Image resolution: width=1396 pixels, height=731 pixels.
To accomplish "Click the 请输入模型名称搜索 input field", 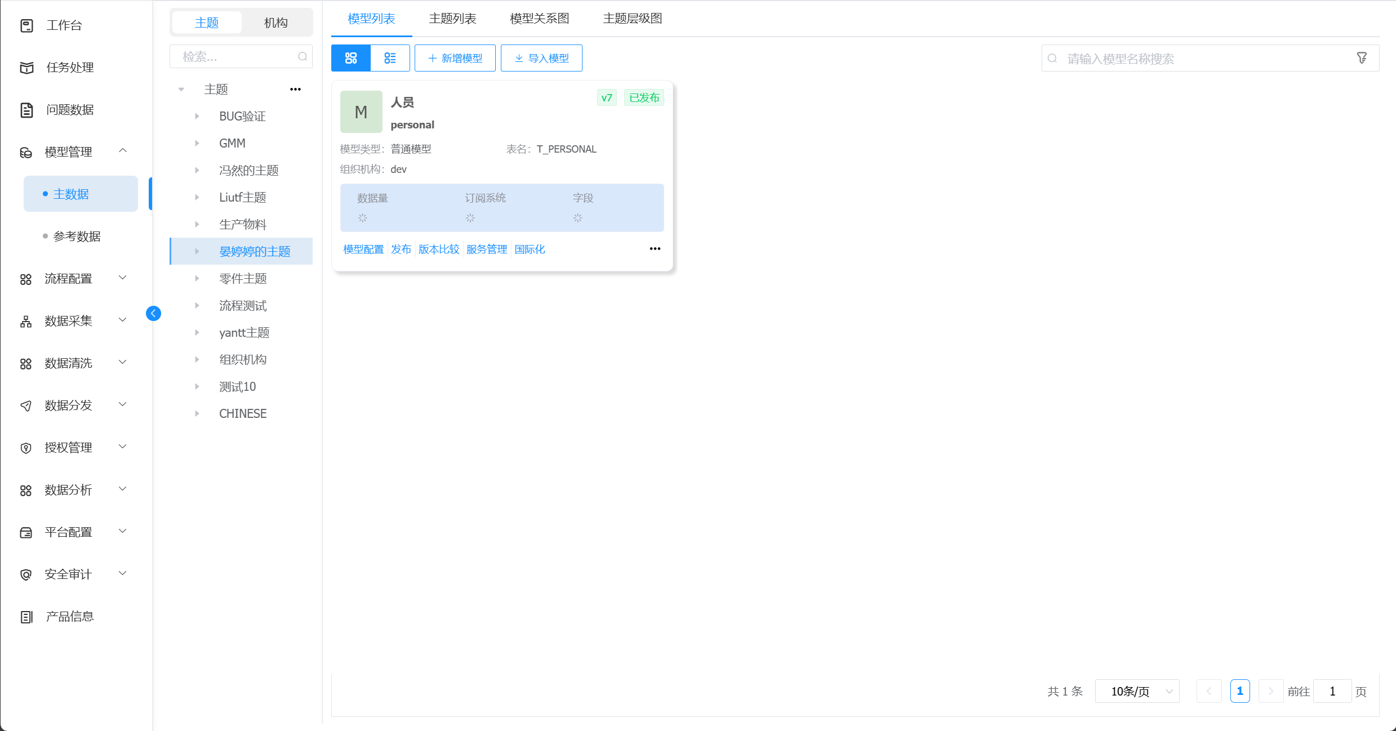I will pyautogui.click(x=1200, y=59).
